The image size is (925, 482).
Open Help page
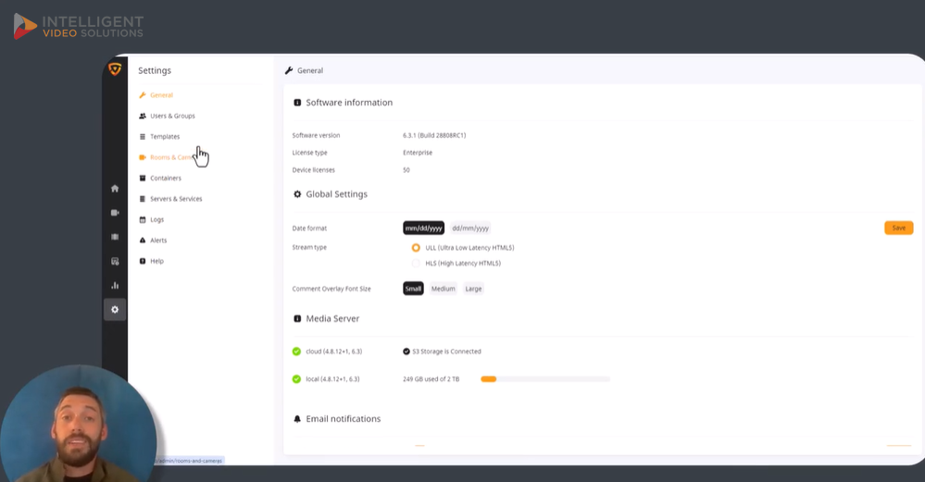coord(156,261)
